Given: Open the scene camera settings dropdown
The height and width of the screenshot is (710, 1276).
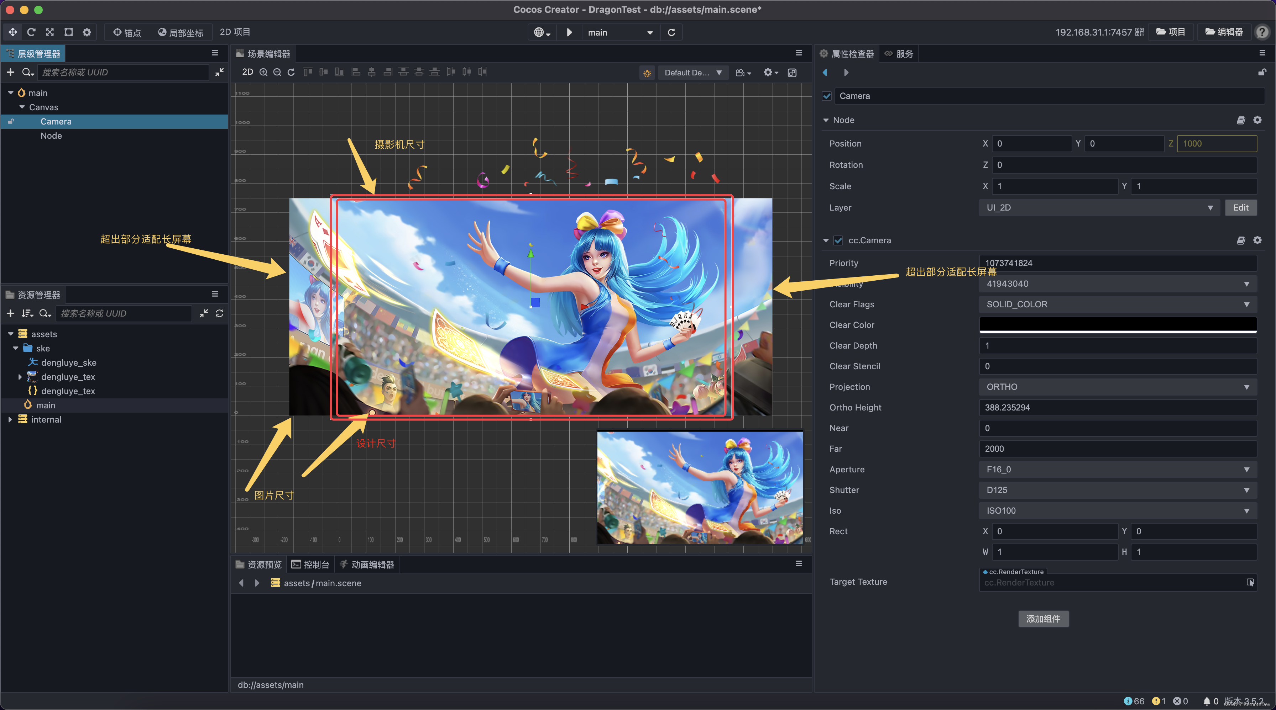Looking at the screenshot, I should coord(743,73).
